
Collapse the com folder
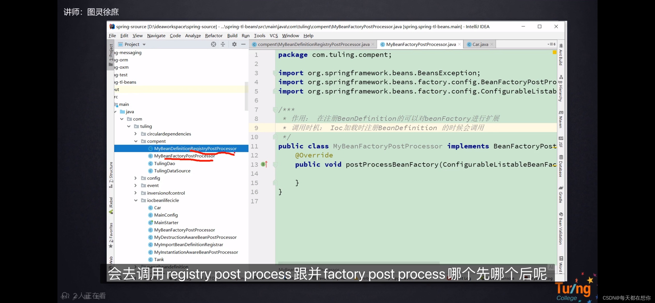click(122, 119)
